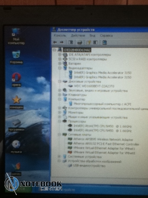The image size is (148, 198).
Task: Collapse the Дисковые устройства node
Action: click(59, 81)
